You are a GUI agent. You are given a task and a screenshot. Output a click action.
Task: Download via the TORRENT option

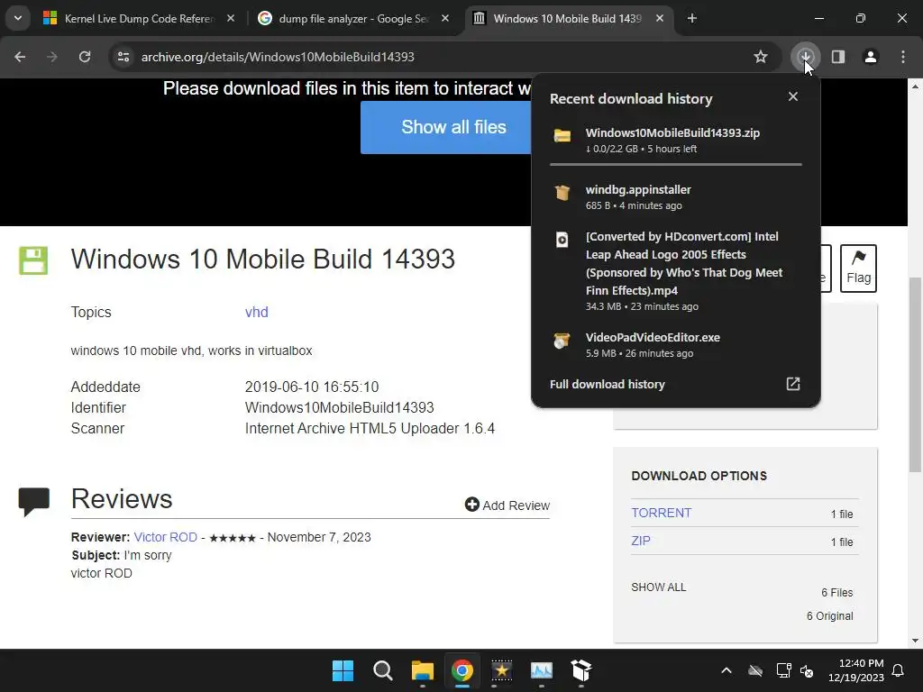click(x=661, y=513)
